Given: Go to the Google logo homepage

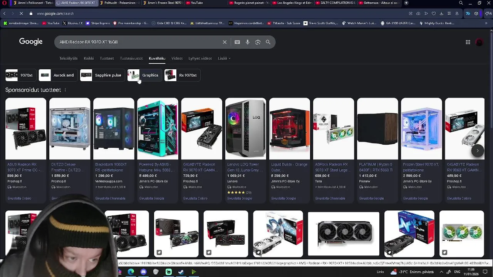Looking at the screenshot, I should tap(31, 42).
